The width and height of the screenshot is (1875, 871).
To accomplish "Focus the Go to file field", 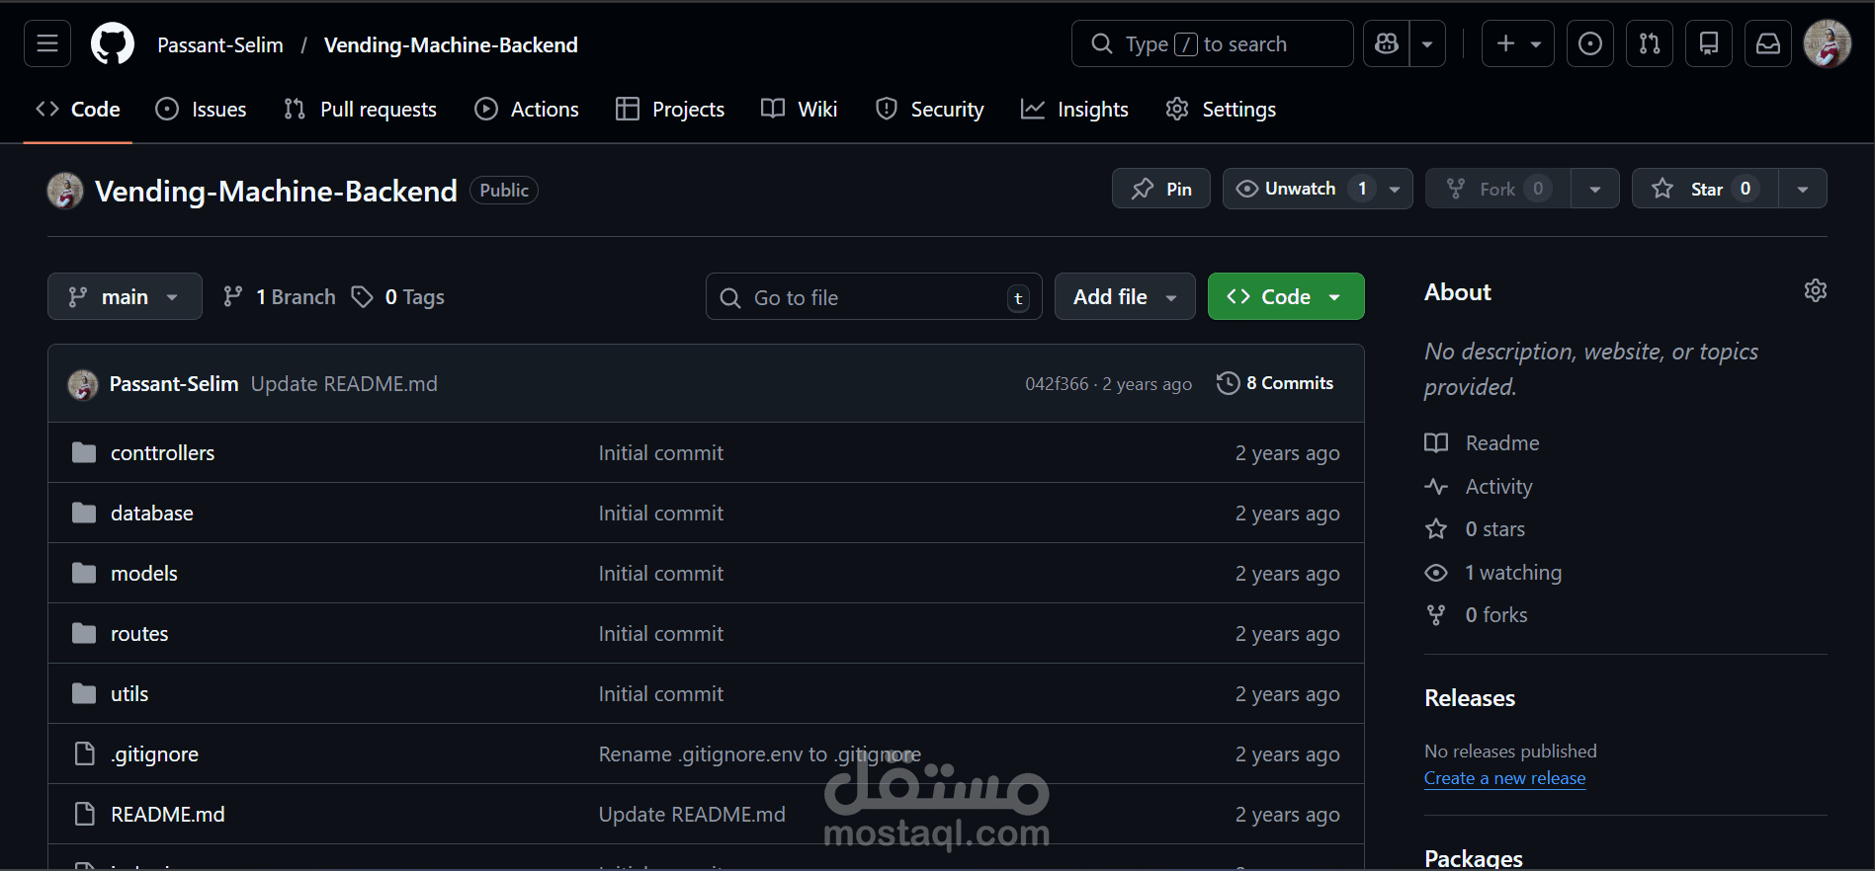I will pyautogui.click(x=874, y=296).
